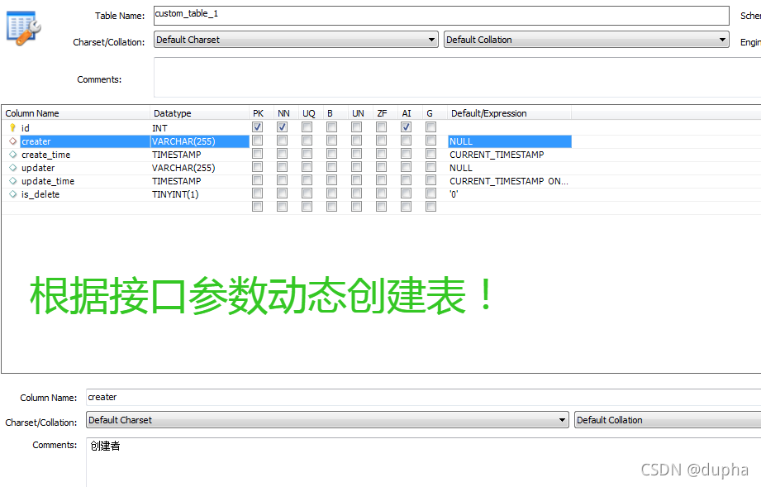Click the diamond icon beside updater

(x=12, y=168)
